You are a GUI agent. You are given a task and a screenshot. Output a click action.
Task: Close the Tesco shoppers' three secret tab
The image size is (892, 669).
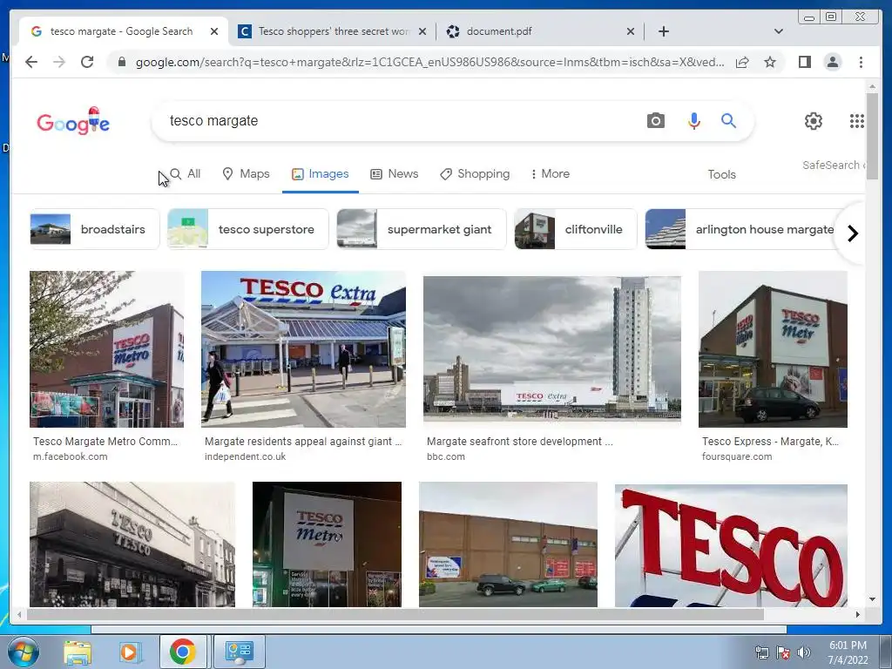[x=422, y=31]
